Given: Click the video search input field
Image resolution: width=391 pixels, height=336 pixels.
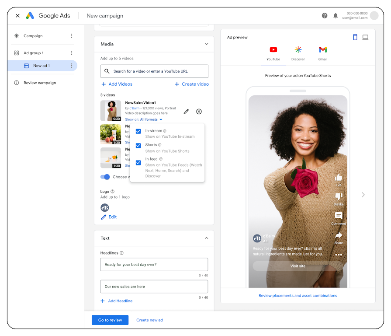Looking at the screenshot, I should tap(154, 71).
